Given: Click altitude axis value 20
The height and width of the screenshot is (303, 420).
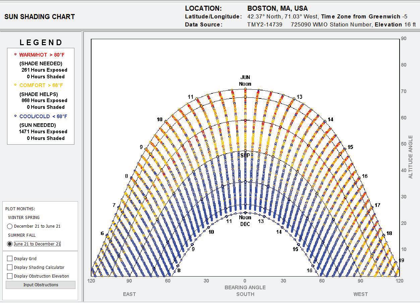Looking at the screenshot, I should 404,223.
